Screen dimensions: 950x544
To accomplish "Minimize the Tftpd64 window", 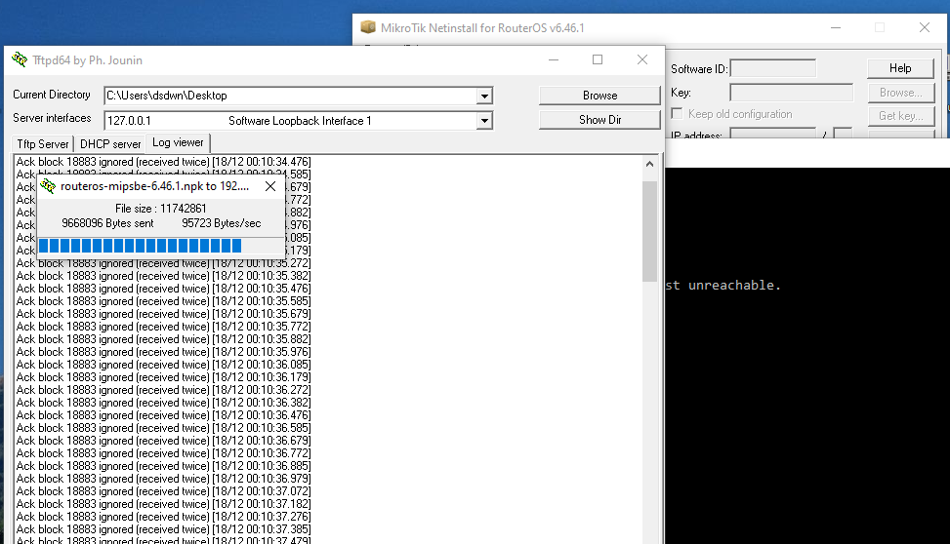I will tap(554, 59).
